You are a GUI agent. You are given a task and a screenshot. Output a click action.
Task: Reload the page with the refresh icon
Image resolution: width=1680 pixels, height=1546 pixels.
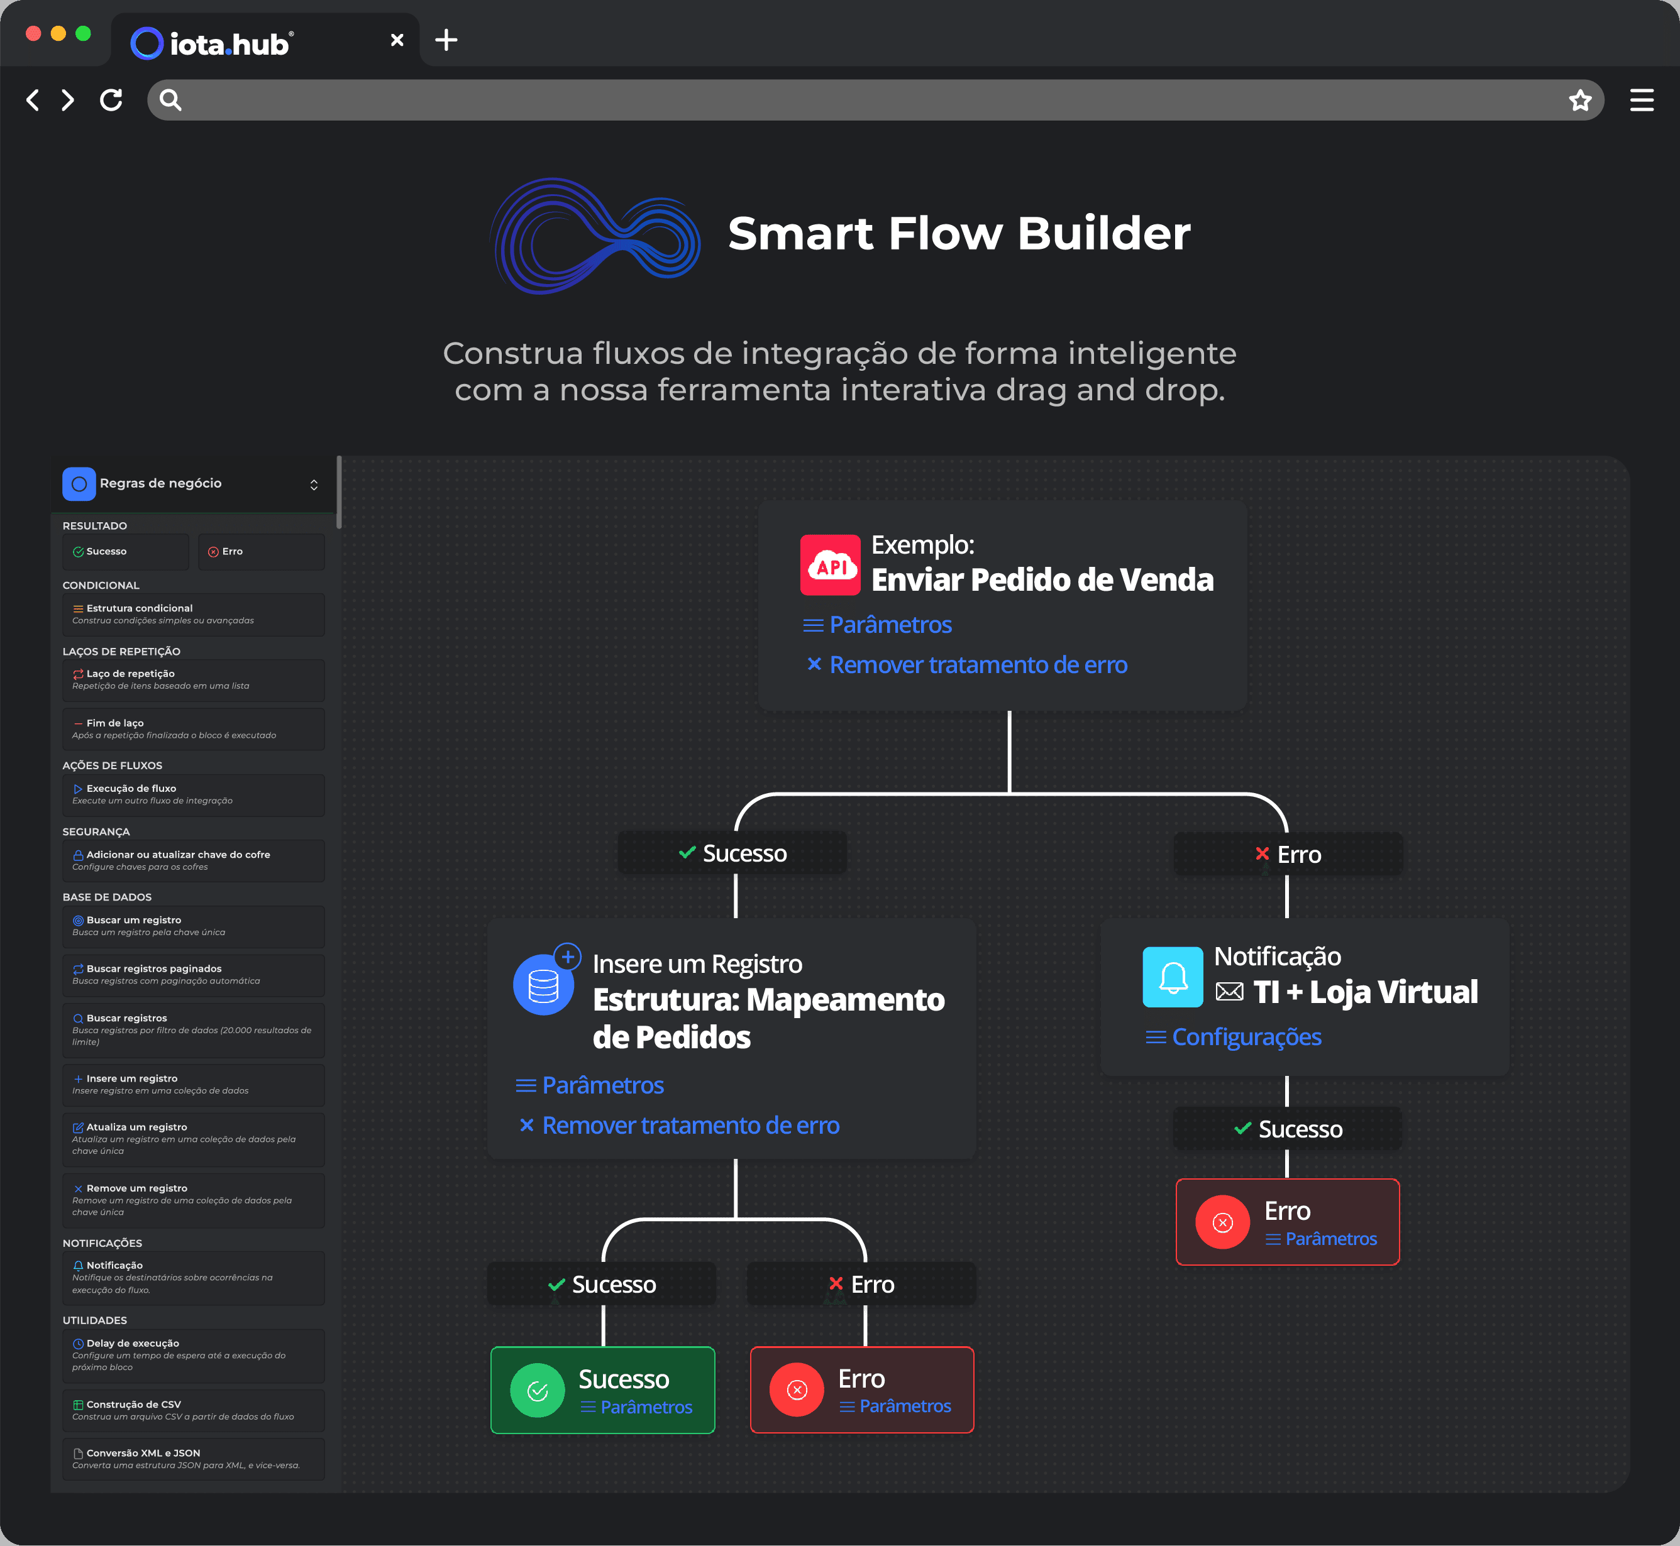[111, 101]
